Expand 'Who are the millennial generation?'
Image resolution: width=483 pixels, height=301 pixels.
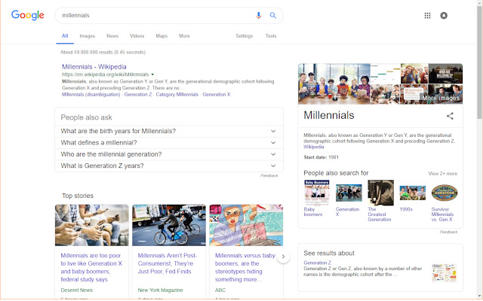pos(169,154)
